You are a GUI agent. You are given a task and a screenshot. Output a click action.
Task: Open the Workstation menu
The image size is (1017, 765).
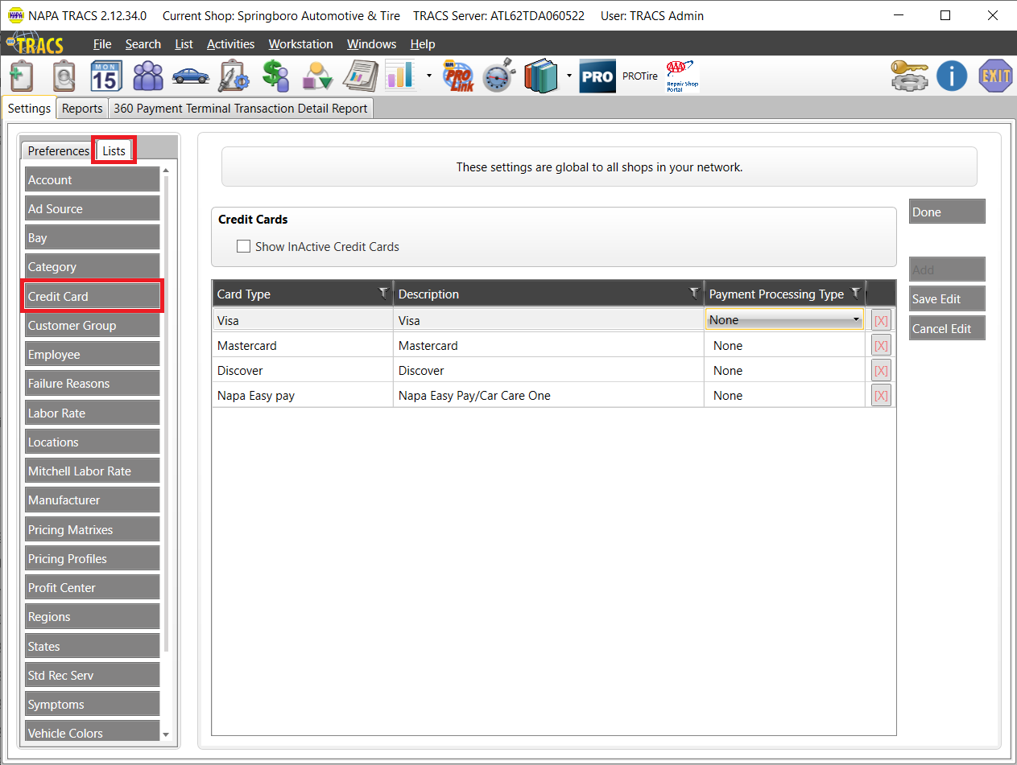pos(300,44)
